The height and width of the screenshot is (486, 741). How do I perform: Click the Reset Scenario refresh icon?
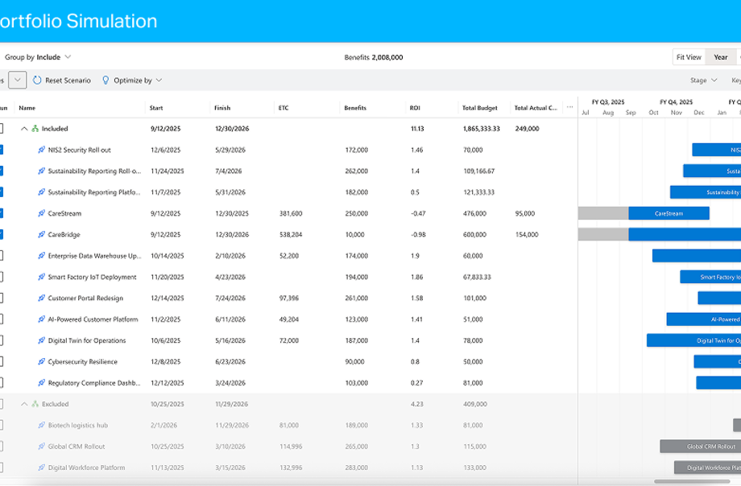click(x=37, y=80)
